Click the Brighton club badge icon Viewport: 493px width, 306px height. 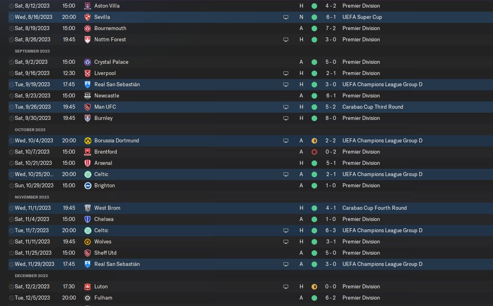click(x=88, y=186)
